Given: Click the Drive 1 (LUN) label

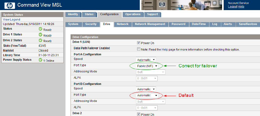Looking at the screenshot, I should point(81,42).
